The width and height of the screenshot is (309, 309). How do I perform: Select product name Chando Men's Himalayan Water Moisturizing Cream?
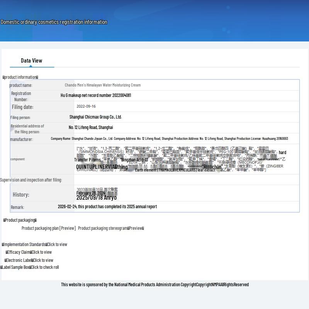(x=103, y=85)
